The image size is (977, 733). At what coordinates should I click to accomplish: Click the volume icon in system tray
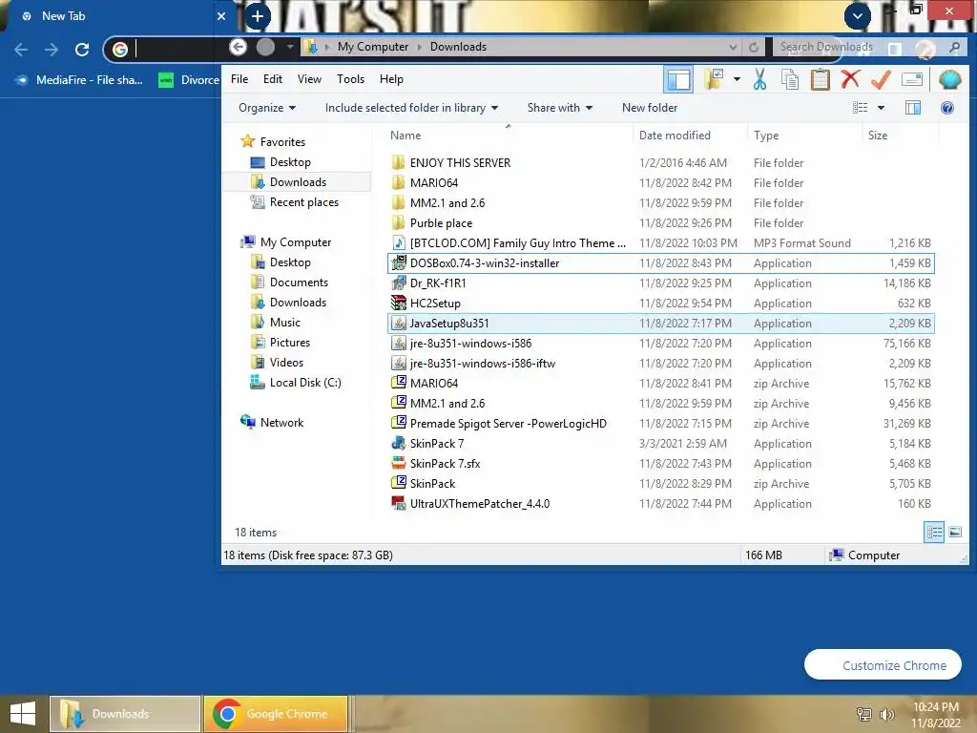(x=886, y=714)
